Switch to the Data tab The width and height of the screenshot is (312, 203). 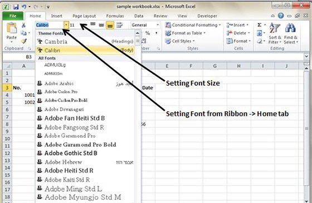pos(139,16)
